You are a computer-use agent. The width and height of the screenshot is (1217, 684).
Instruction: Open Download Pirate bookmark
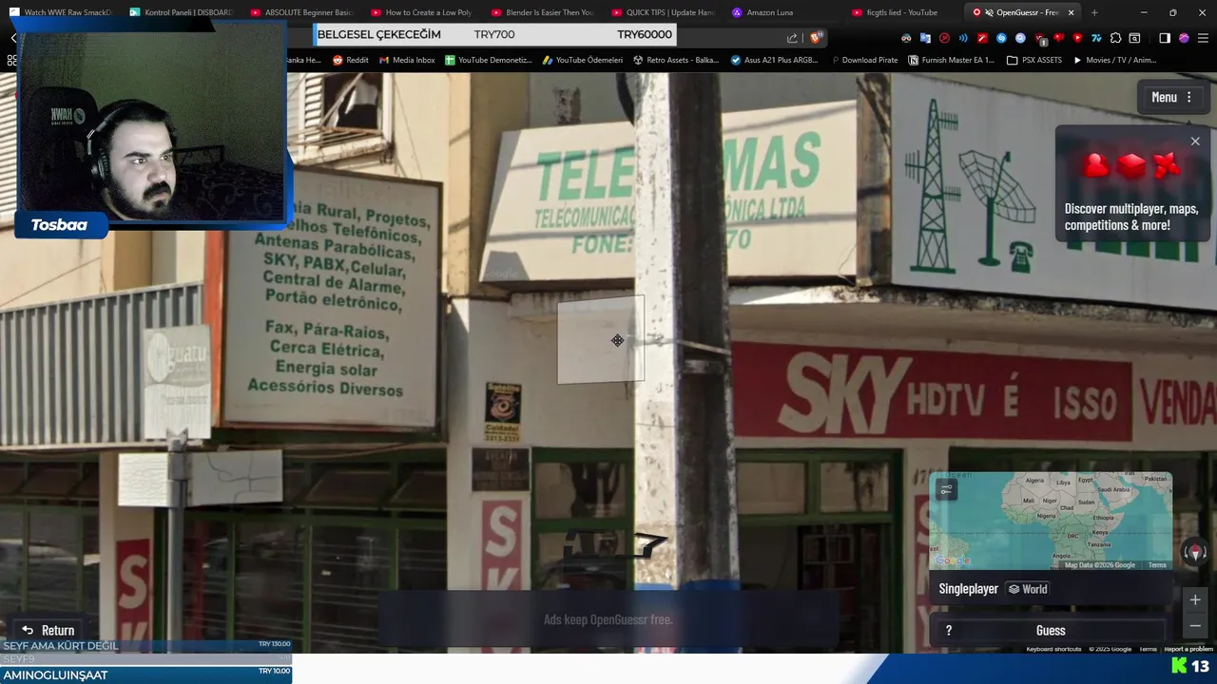point(864,60)
